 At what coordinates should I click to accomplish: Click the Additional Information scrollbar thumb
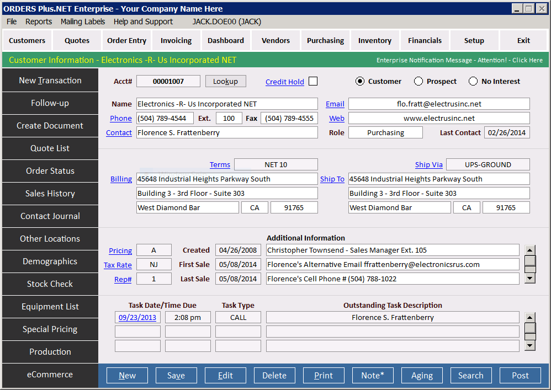pos(530,261)
